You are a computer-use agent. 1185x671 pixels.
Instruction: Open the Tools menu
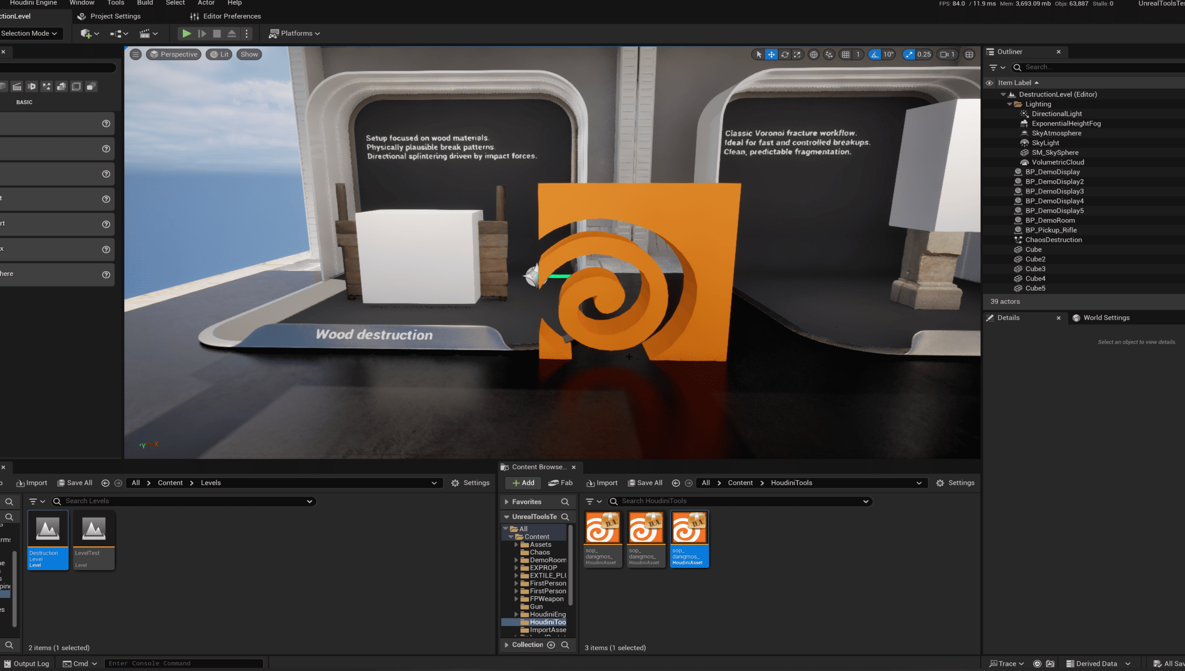[x=116, y=3]
